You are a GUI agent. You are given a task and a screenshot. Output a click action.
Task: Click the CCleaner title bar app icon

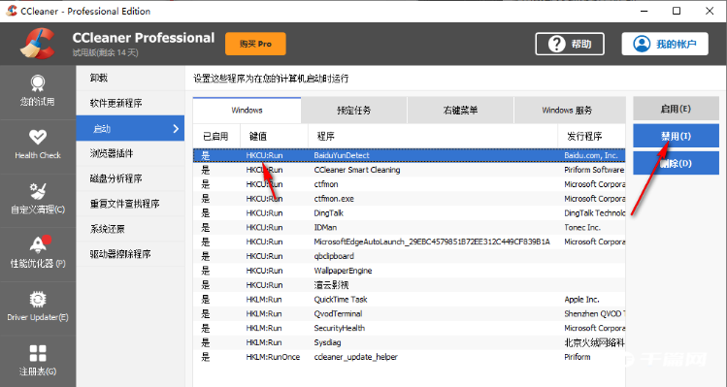[11, 11]
